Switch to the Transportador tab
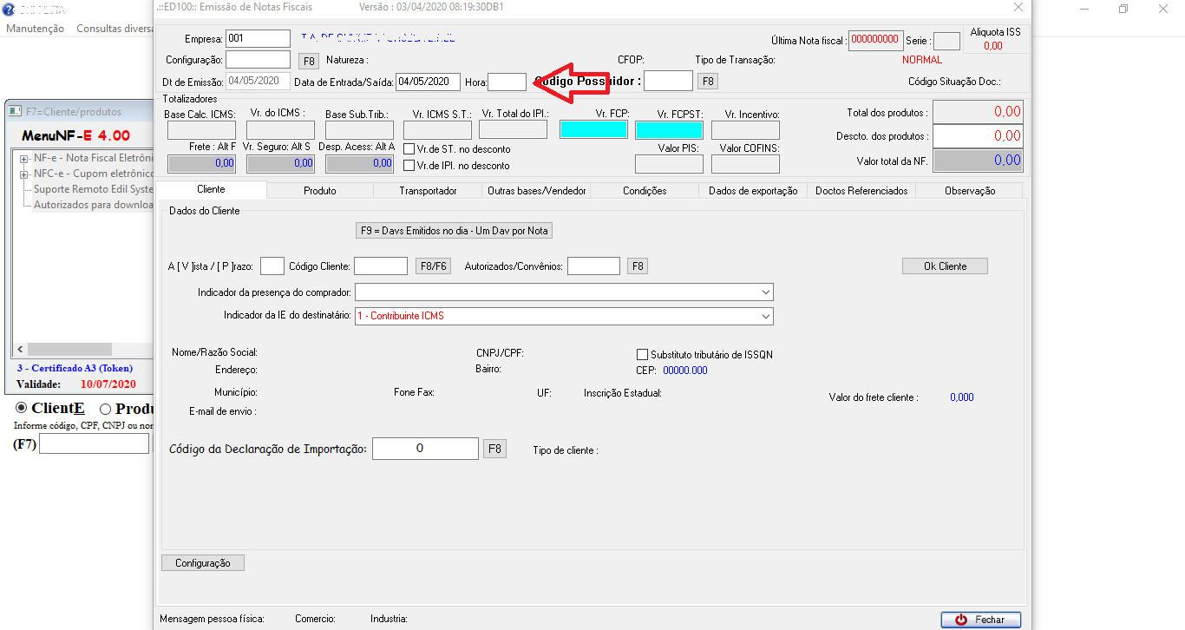This screenshot has width=1185, height=630. [428, 191]
